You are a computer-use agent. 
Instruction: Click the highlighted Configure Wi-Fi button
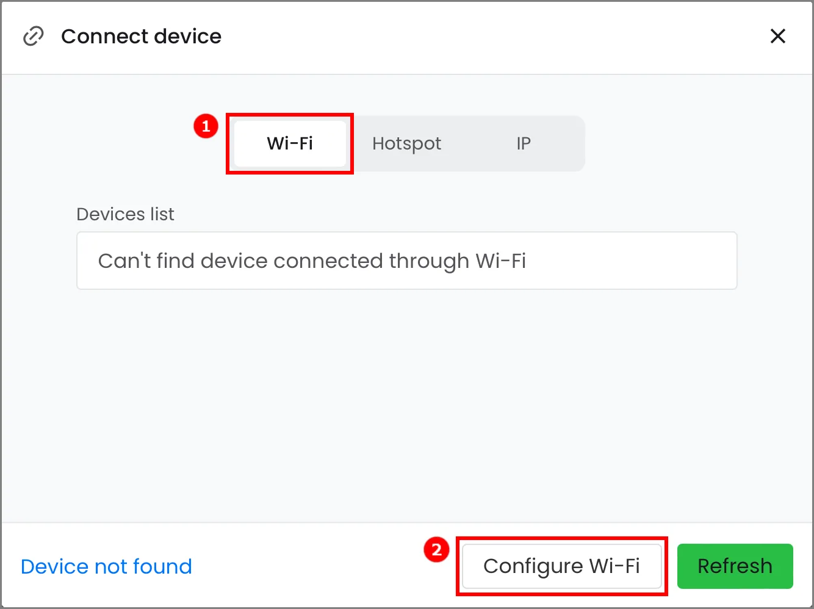(x=561, y=566)
